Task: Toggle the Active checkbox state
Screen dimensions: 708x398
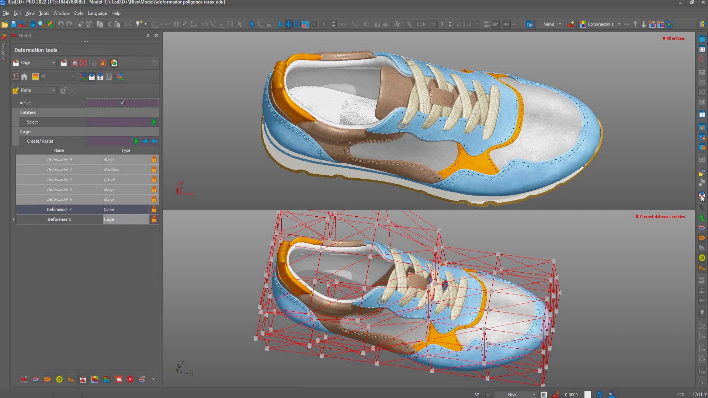Action: (122, 102)
